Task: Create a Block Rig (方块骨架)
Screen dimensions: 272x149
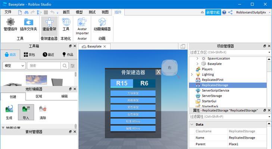Action: tap(133, 93)
